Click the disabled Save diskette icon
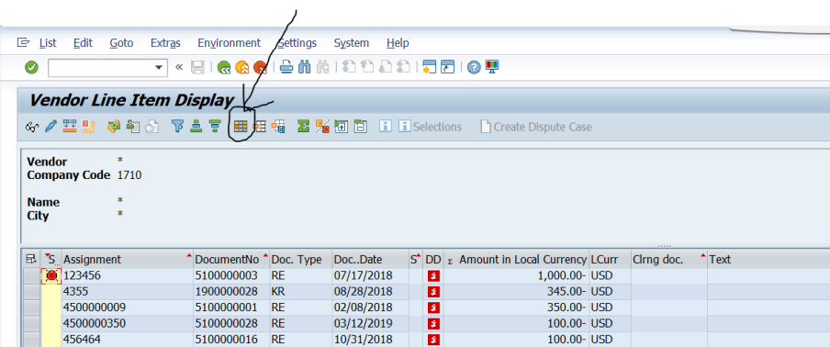 197,67
